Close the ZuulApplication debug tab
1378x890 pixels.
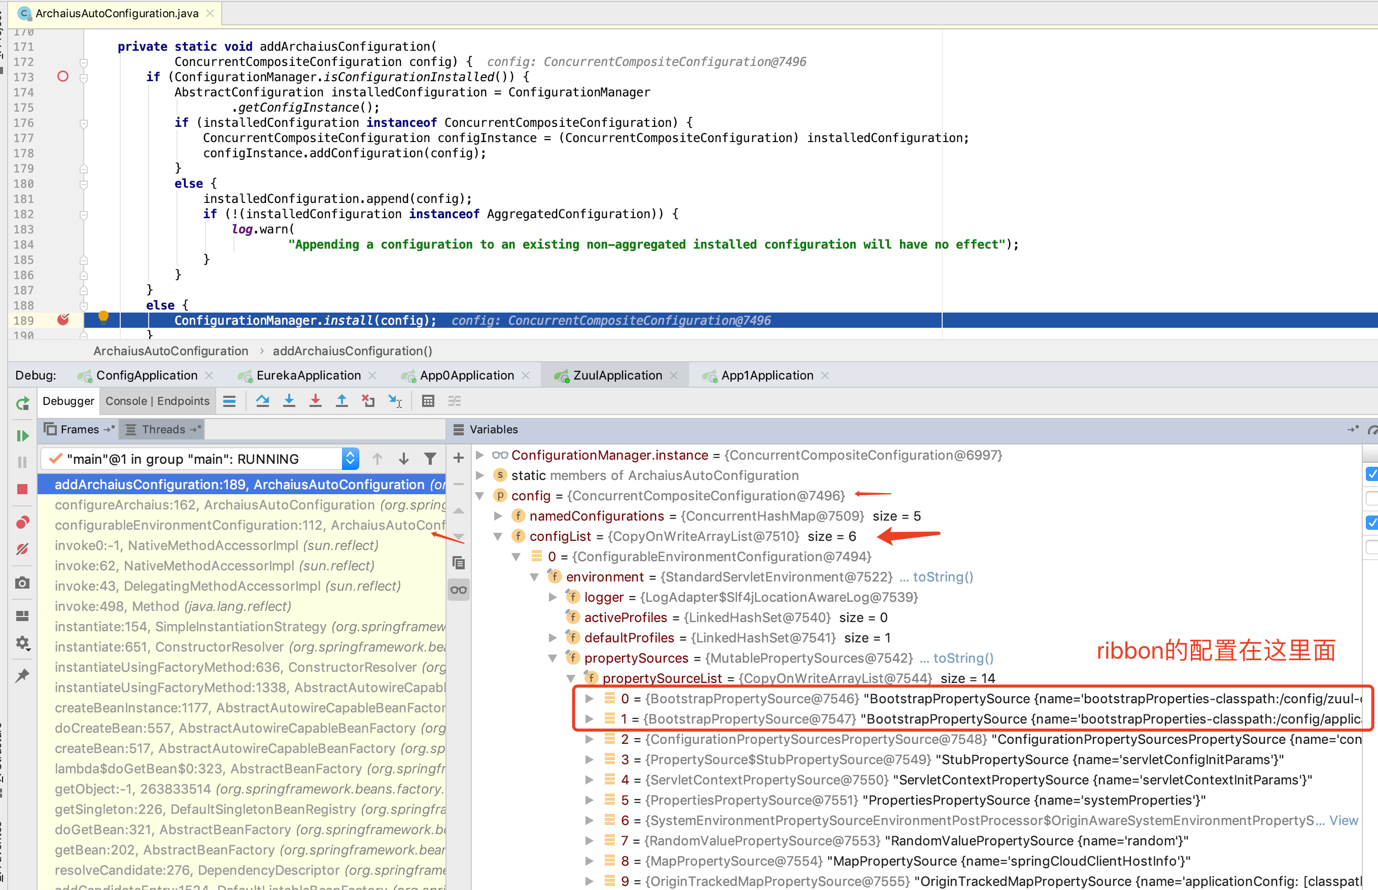[x=674, y=375]
